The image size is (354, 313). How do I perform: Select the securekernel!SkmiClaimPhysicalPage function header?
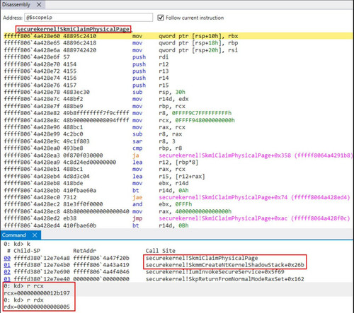tap(74, 29)
